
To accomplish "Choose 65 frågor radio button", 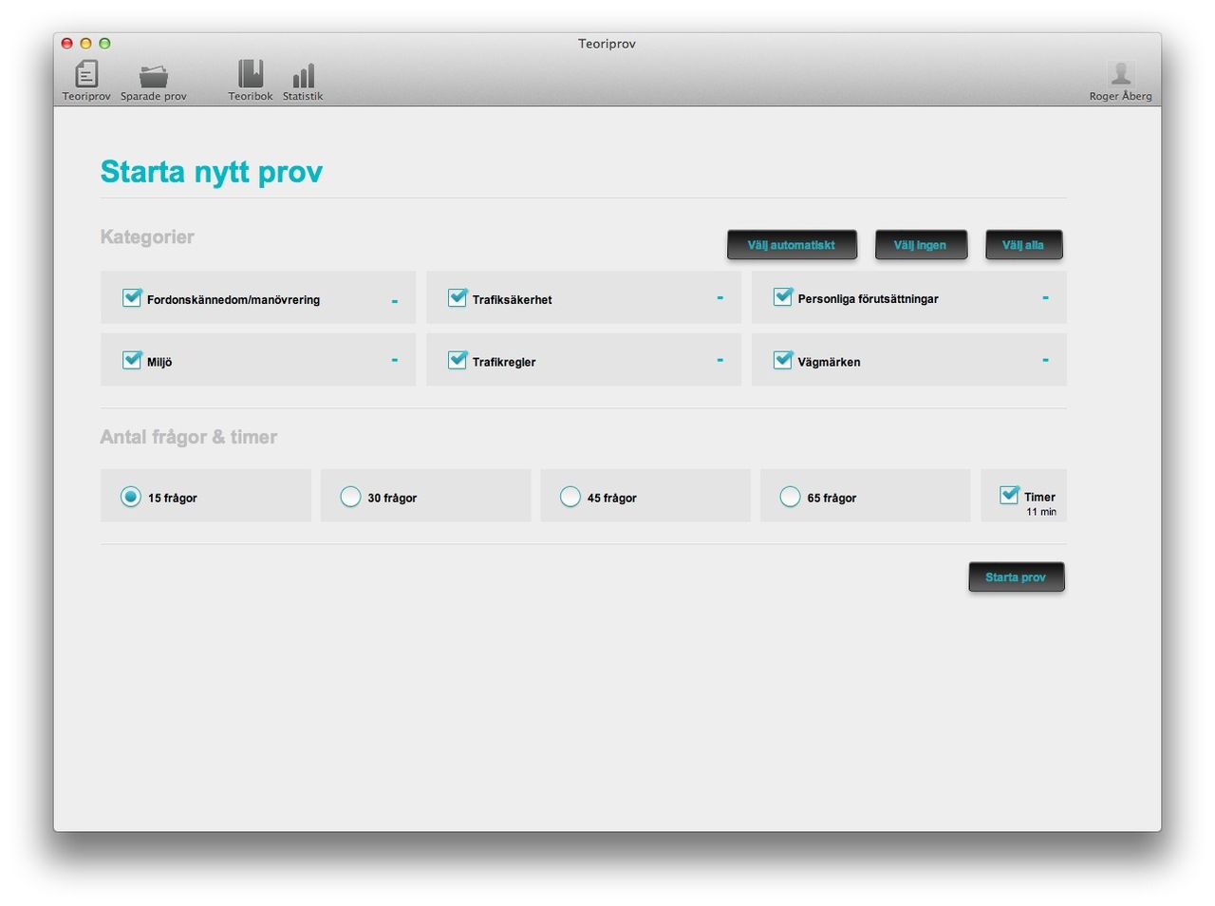I will click(790, 497).
